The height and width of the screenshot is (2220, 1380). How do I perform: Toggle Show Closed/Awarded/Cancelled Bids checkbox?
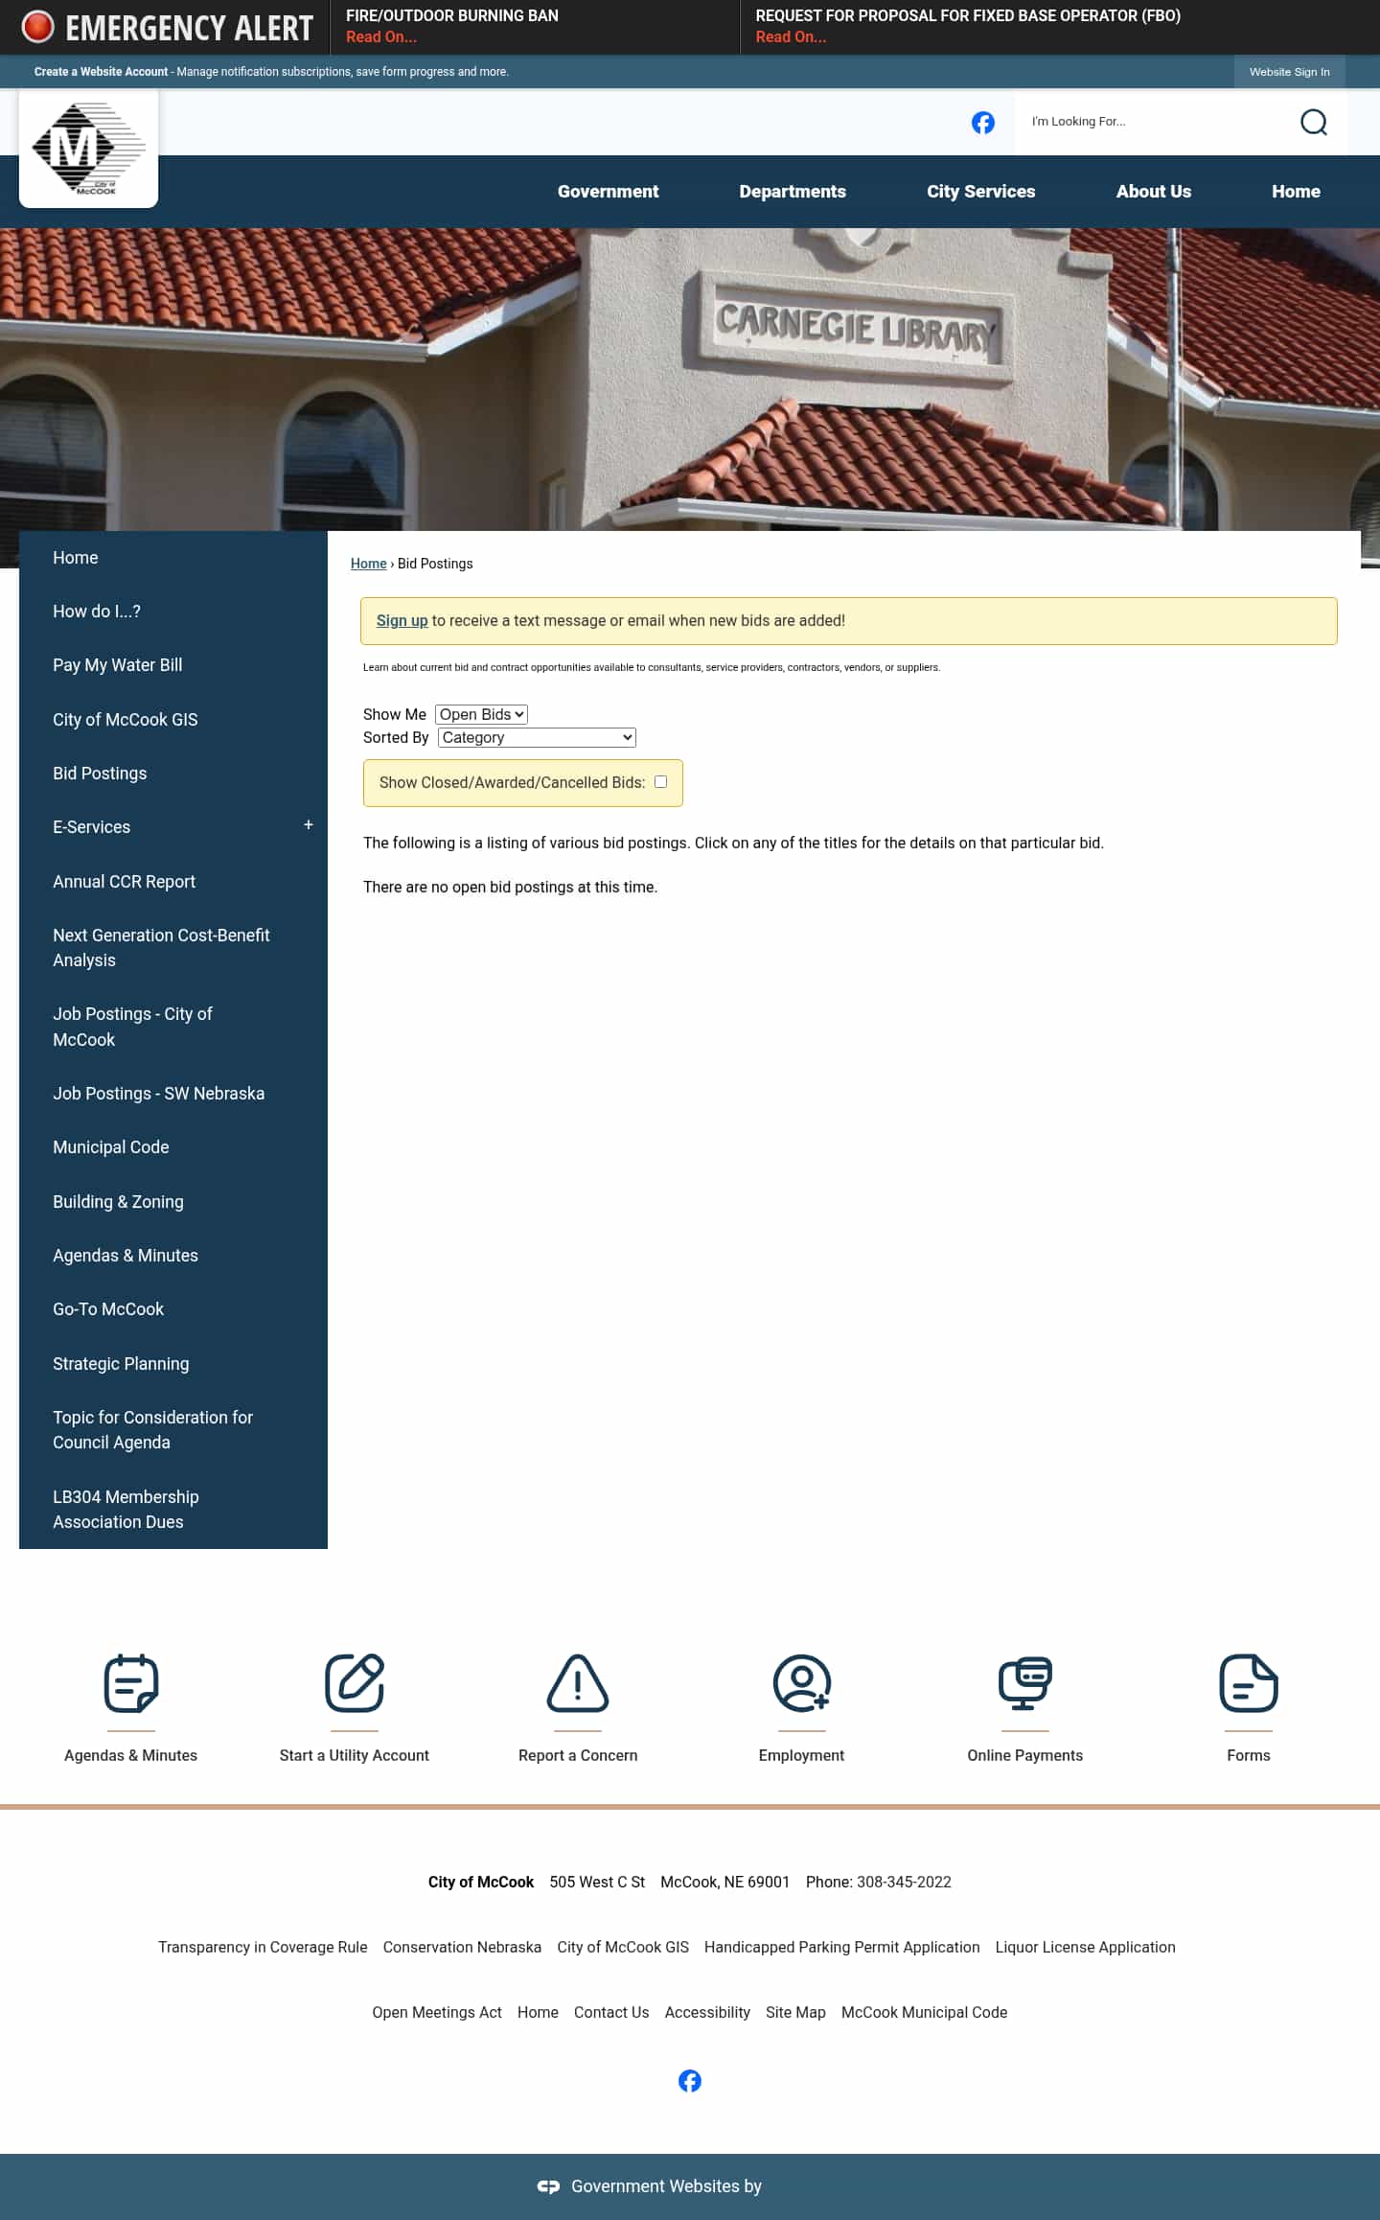tap(660, 781)
